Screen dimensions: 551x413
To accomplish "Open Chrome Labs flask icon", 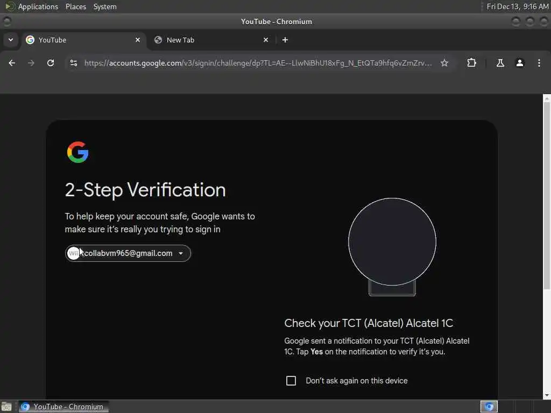I will [x=500, y=63].
